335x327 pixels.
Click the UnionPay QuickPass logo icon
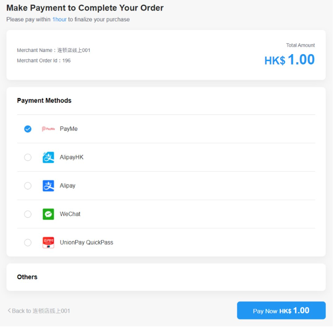pos(48,242)
